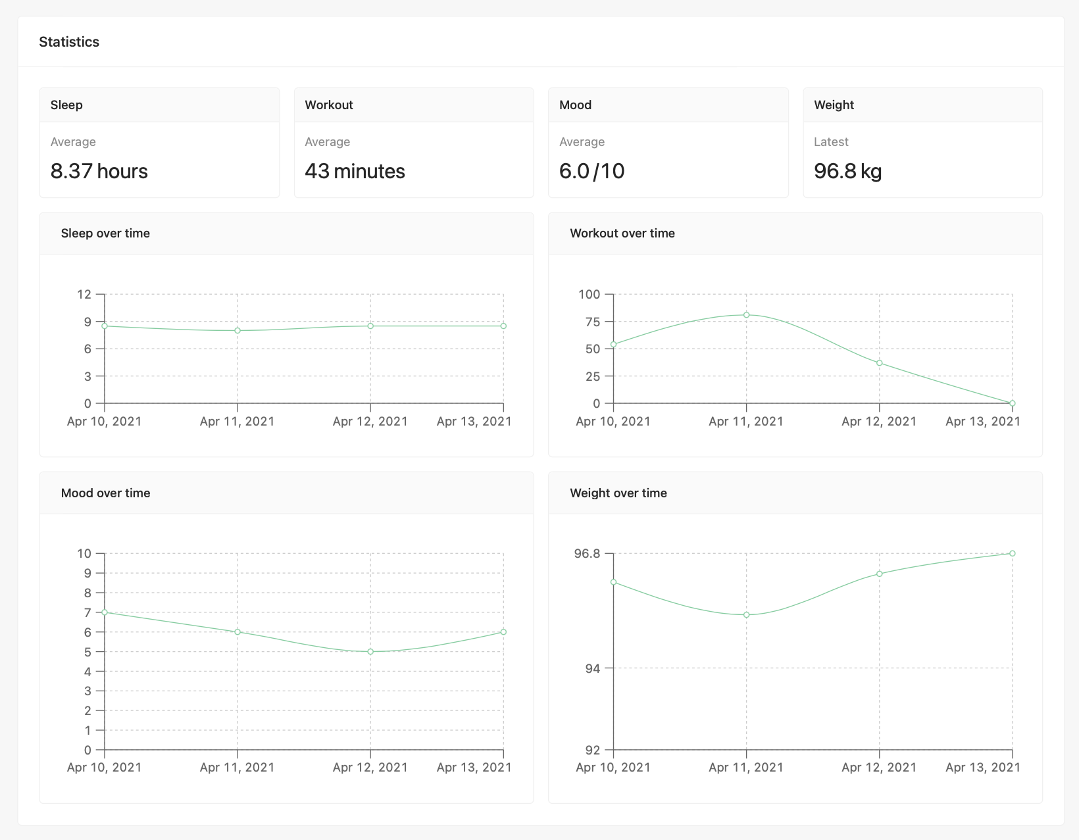Image resolution: width=1079 pixels, height=840 pixels.
Task: Click "Apr 13, 2021" under the Sleep chart
Action: (474, 422)
